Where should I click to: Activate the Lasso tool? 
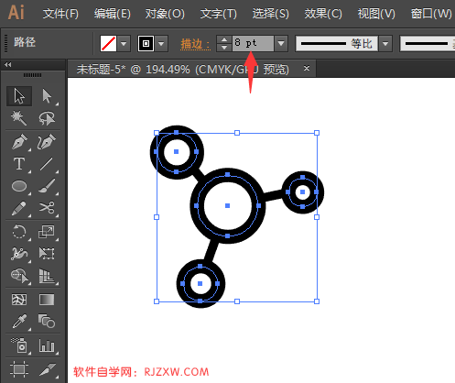[47, 118]
